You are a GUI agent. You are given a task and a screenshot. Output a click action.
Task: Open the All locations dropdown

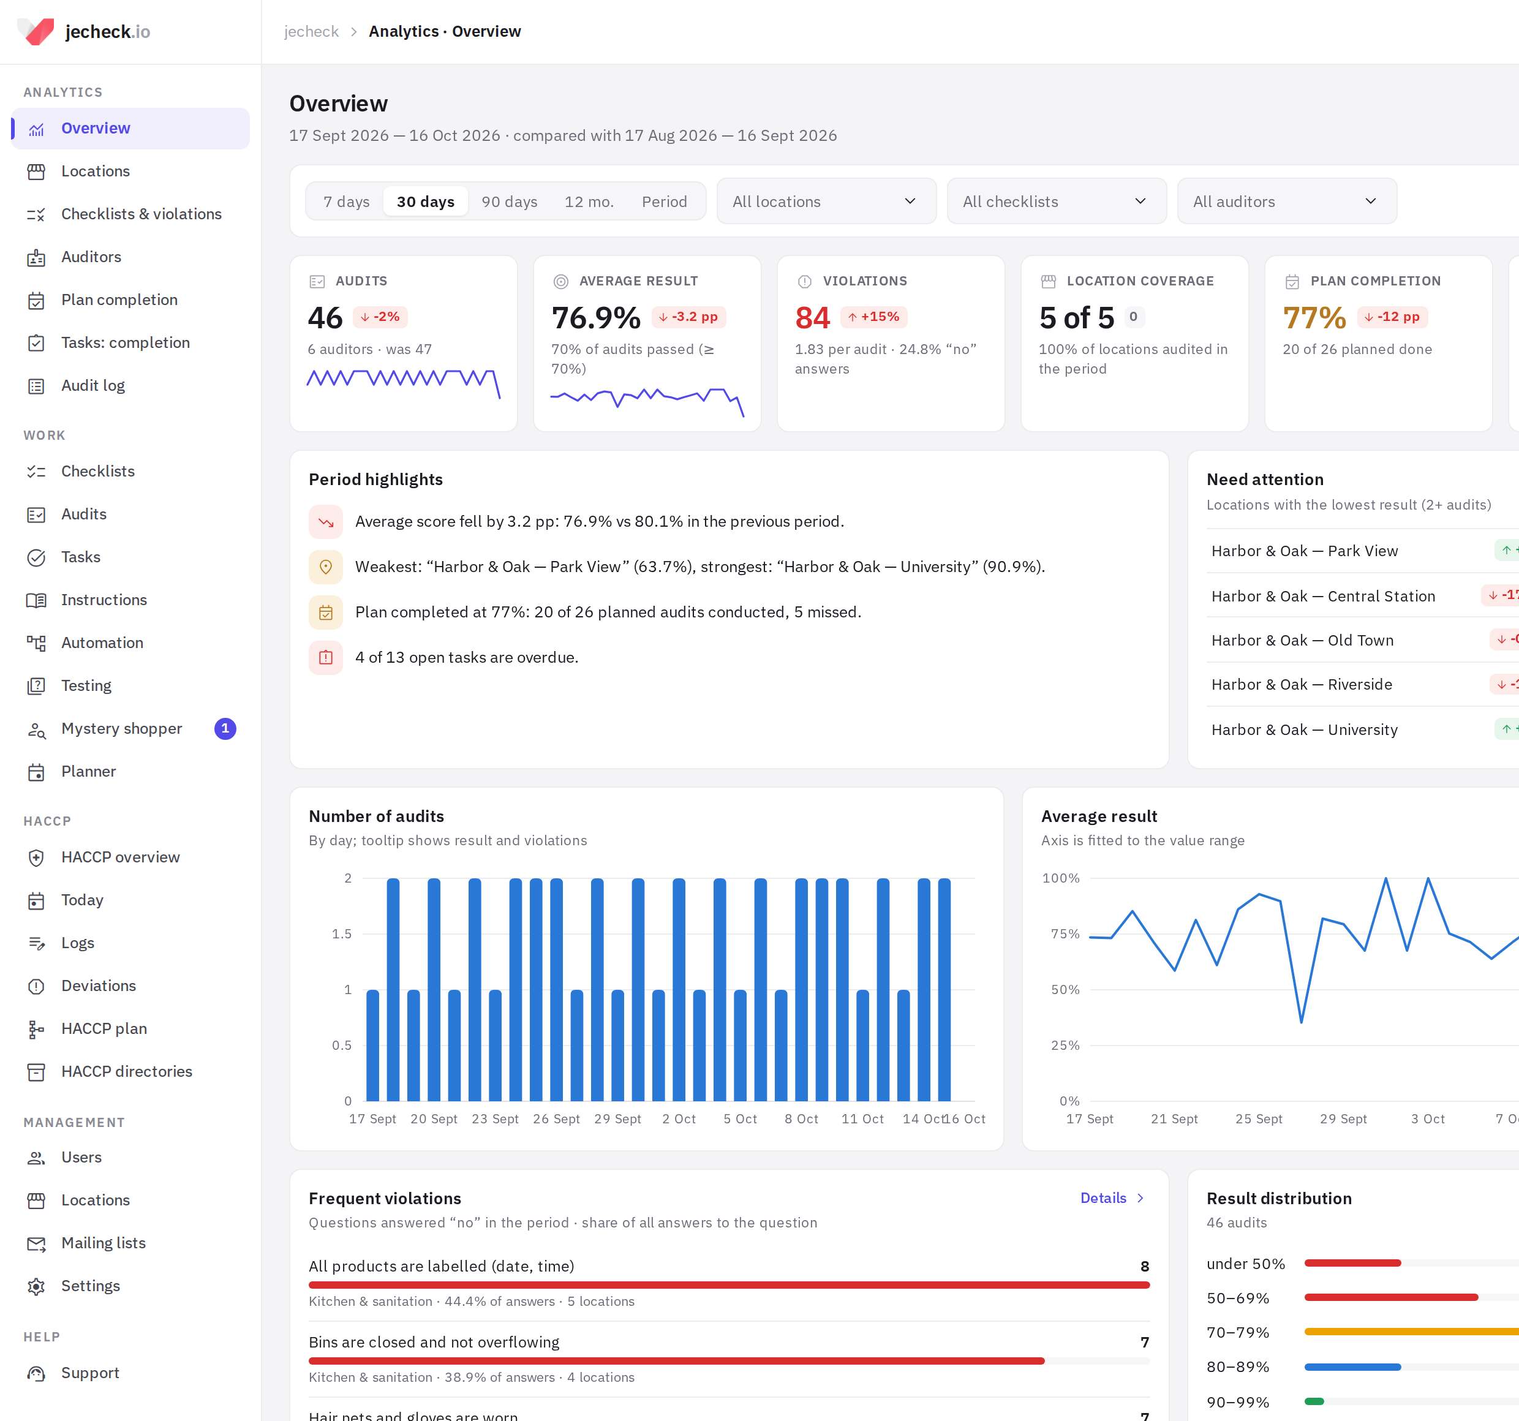coord(826,202)
